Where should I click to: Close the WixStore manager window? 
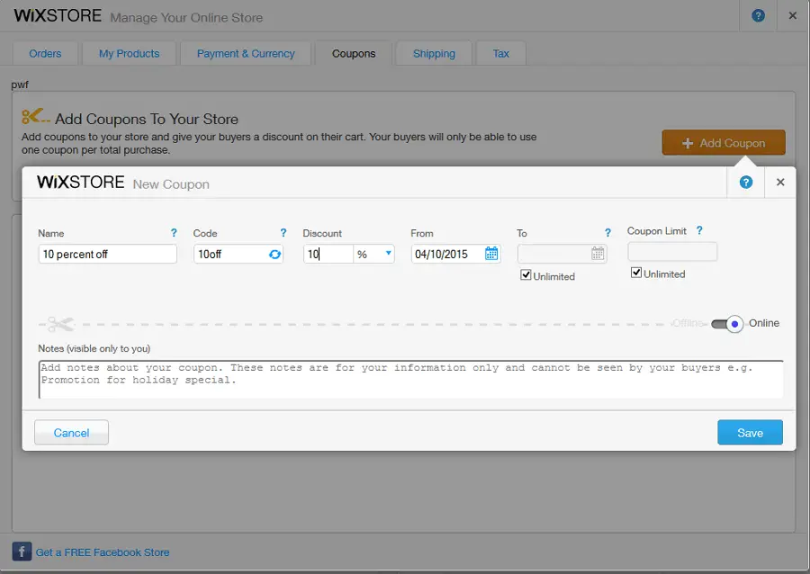(x=793, y=15)
